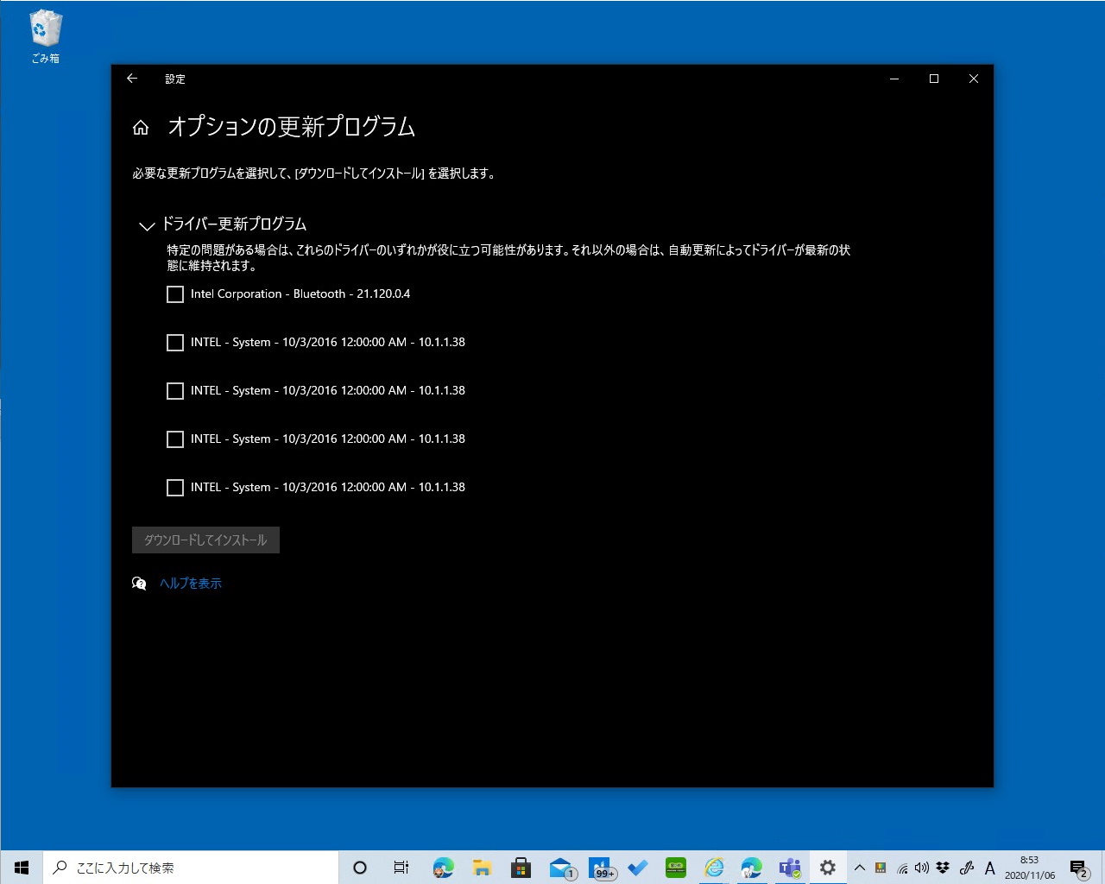This screenshot has height=884, width=1105.
Task: Launch Internet Explorer from the taskbar
Action: coord(714,867)
